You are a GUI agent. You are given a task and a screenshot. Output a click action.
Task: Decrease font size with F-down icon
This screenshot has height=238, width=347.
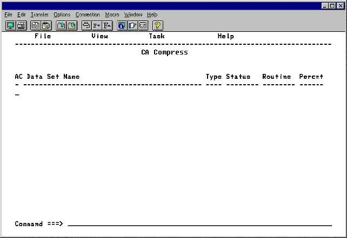pos(97,25)
